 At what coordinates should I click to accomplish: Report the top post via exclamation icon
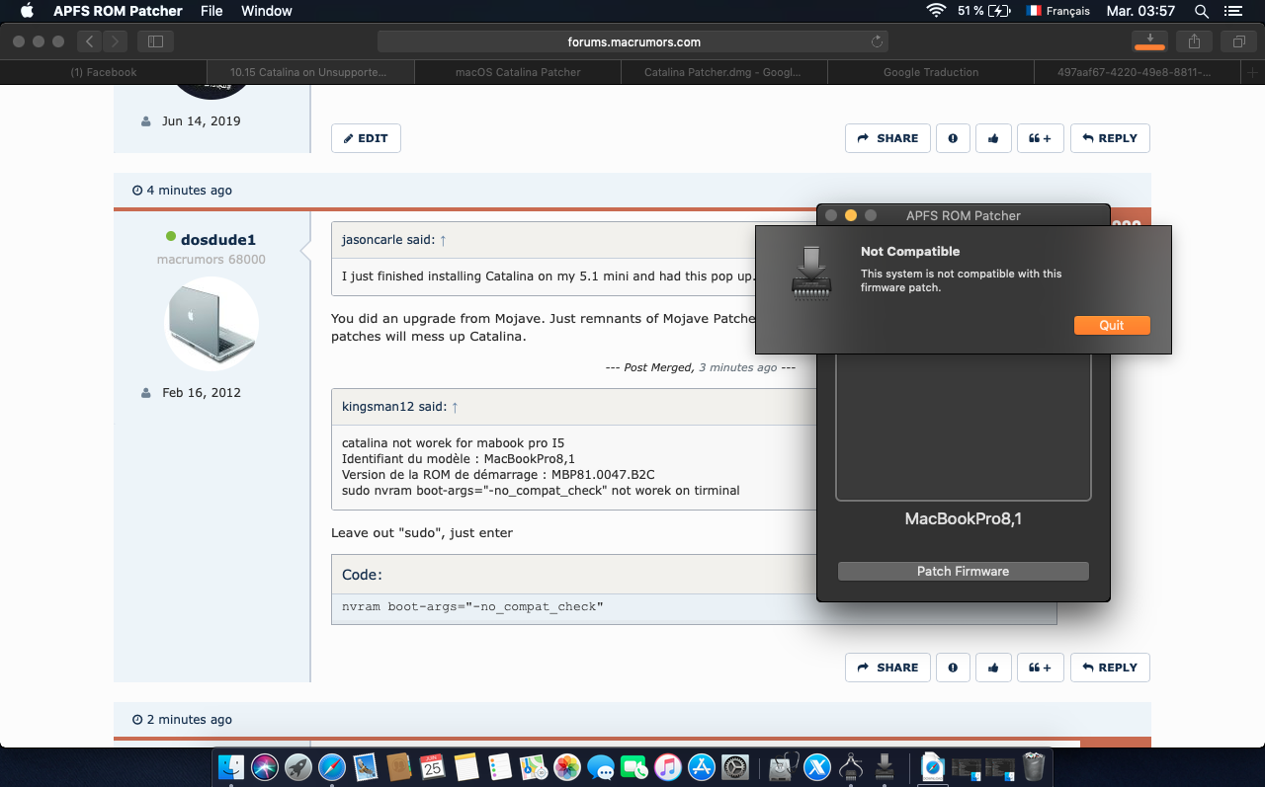pyautogui.click(x=953, y=138)
